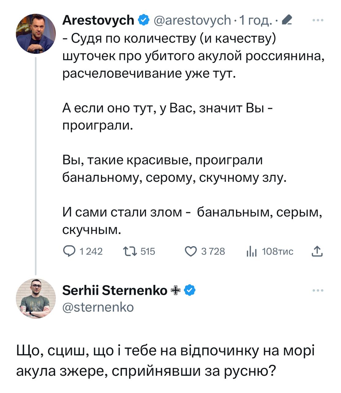Share the Arestovych tweet via upload icon
Screen dimensions: 341x393
pos(317,251)
